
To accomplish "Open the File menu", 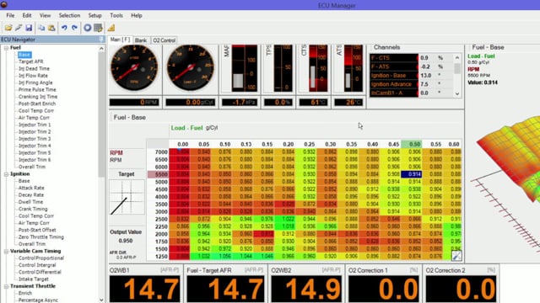I will tap(10, 15).
